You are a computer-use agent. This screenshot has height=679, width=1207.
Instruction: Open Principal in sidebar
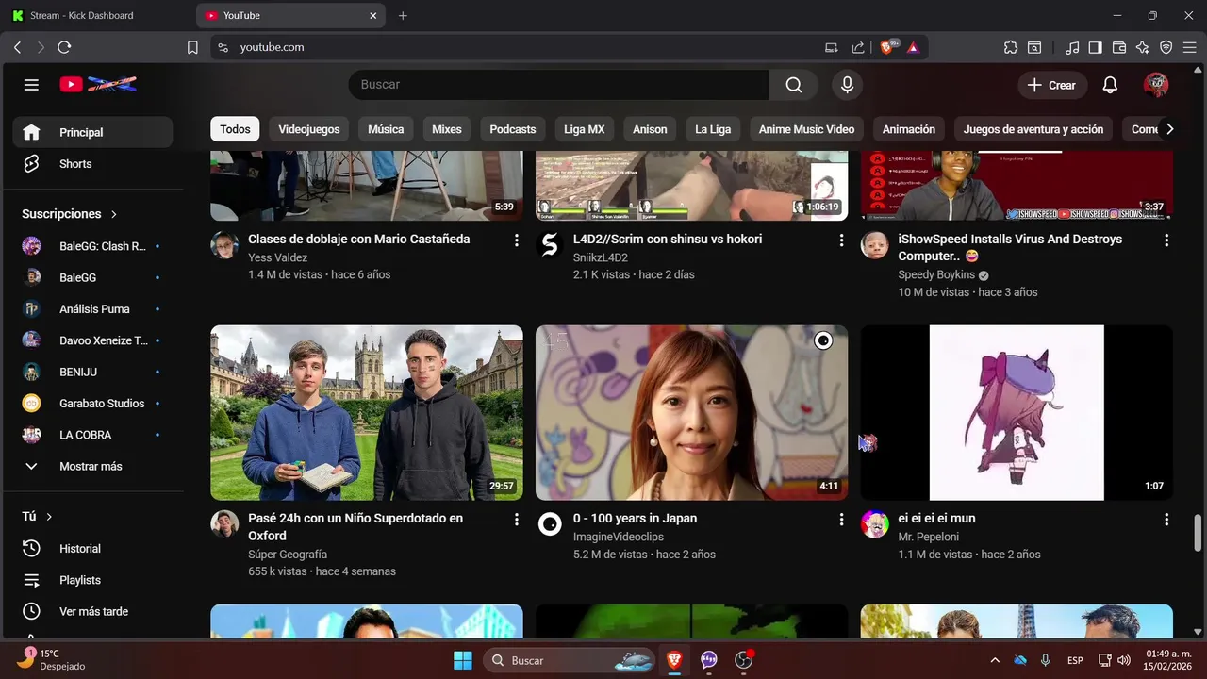tap(92, 132)
